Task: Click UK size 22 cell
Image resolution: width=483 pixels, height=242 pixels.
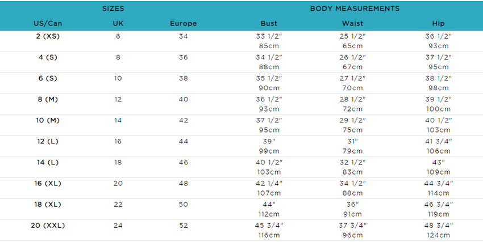Action: pos(118,205)
